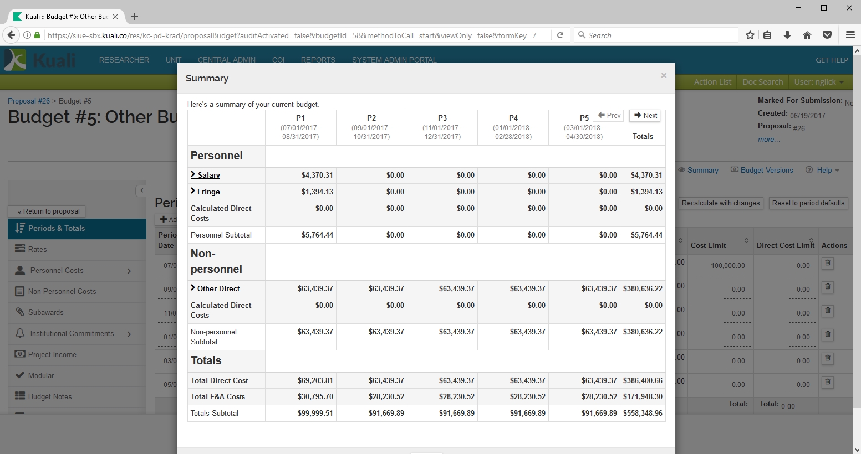Image resolution: width=861 pixels, height=454 pixels.
Task: Collapse the left sidebar panel
Action: coord(141,190)
